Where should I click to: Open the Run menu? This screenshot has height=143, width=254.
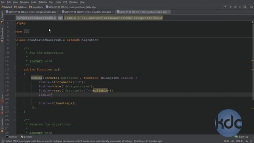click(51, 2)
